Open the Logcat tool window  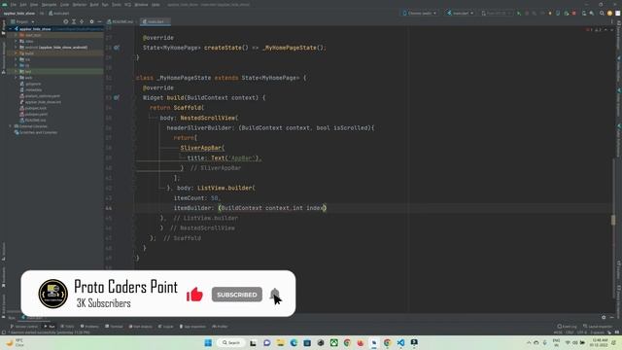166,327
